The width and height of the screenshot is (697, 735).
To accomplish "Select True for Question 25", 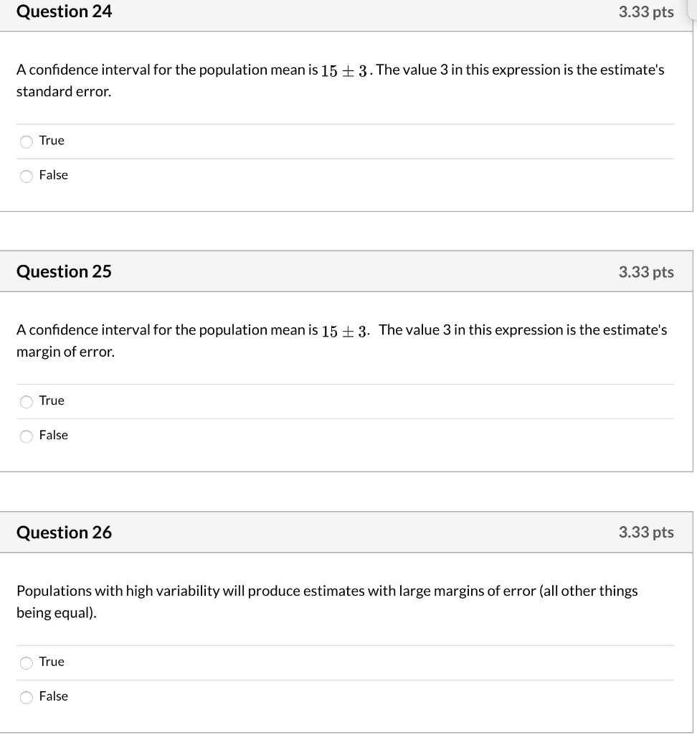I will click(25, 401).
